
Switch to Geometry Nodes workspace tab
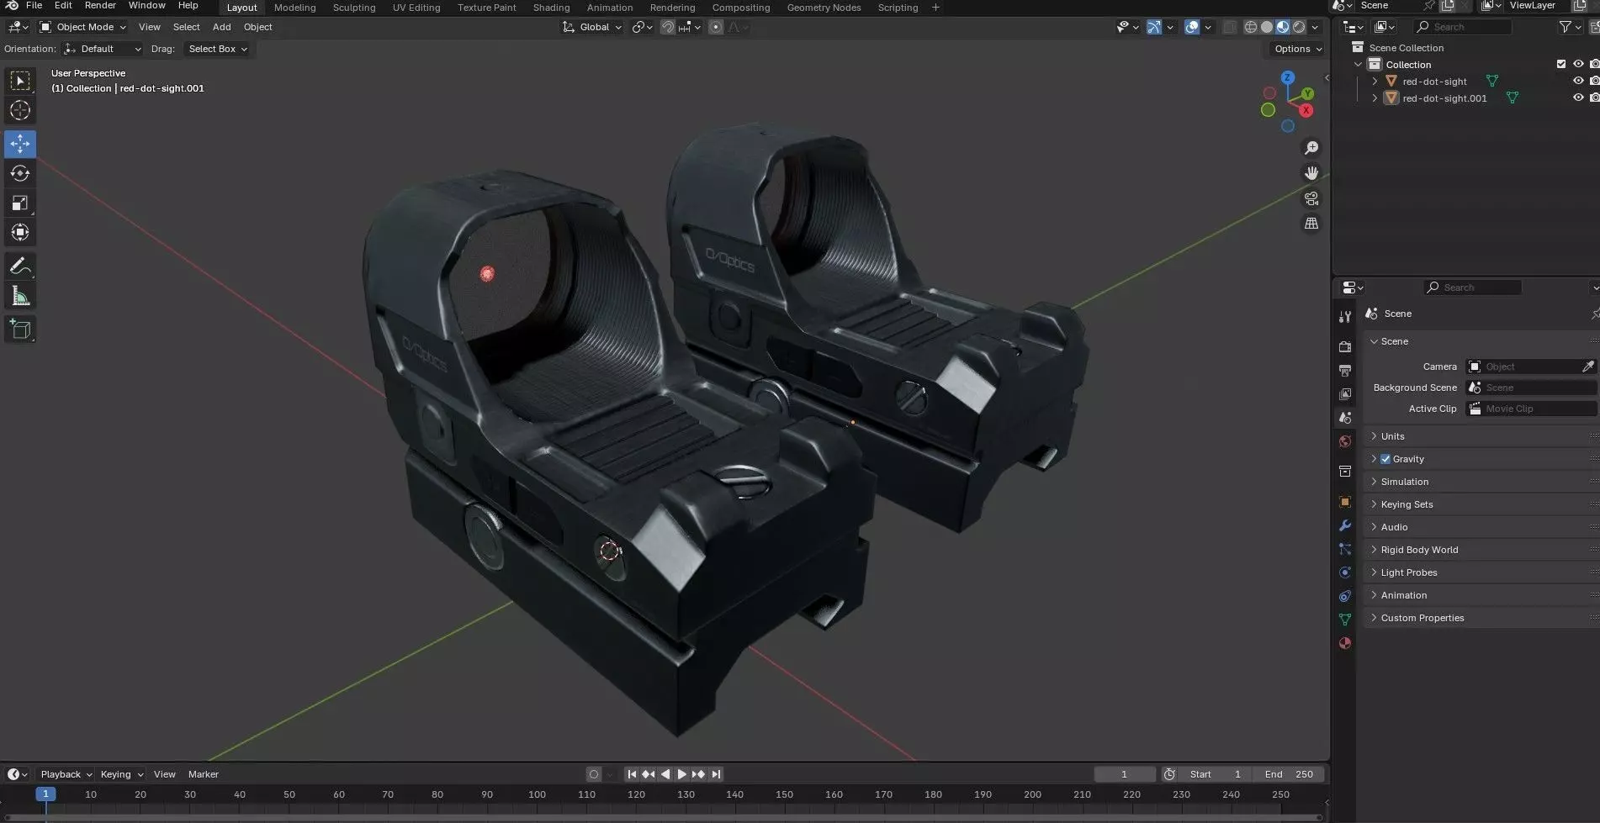click(824, 8)
